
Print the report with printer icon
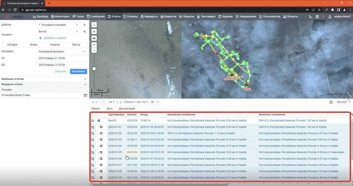point(331,102)
